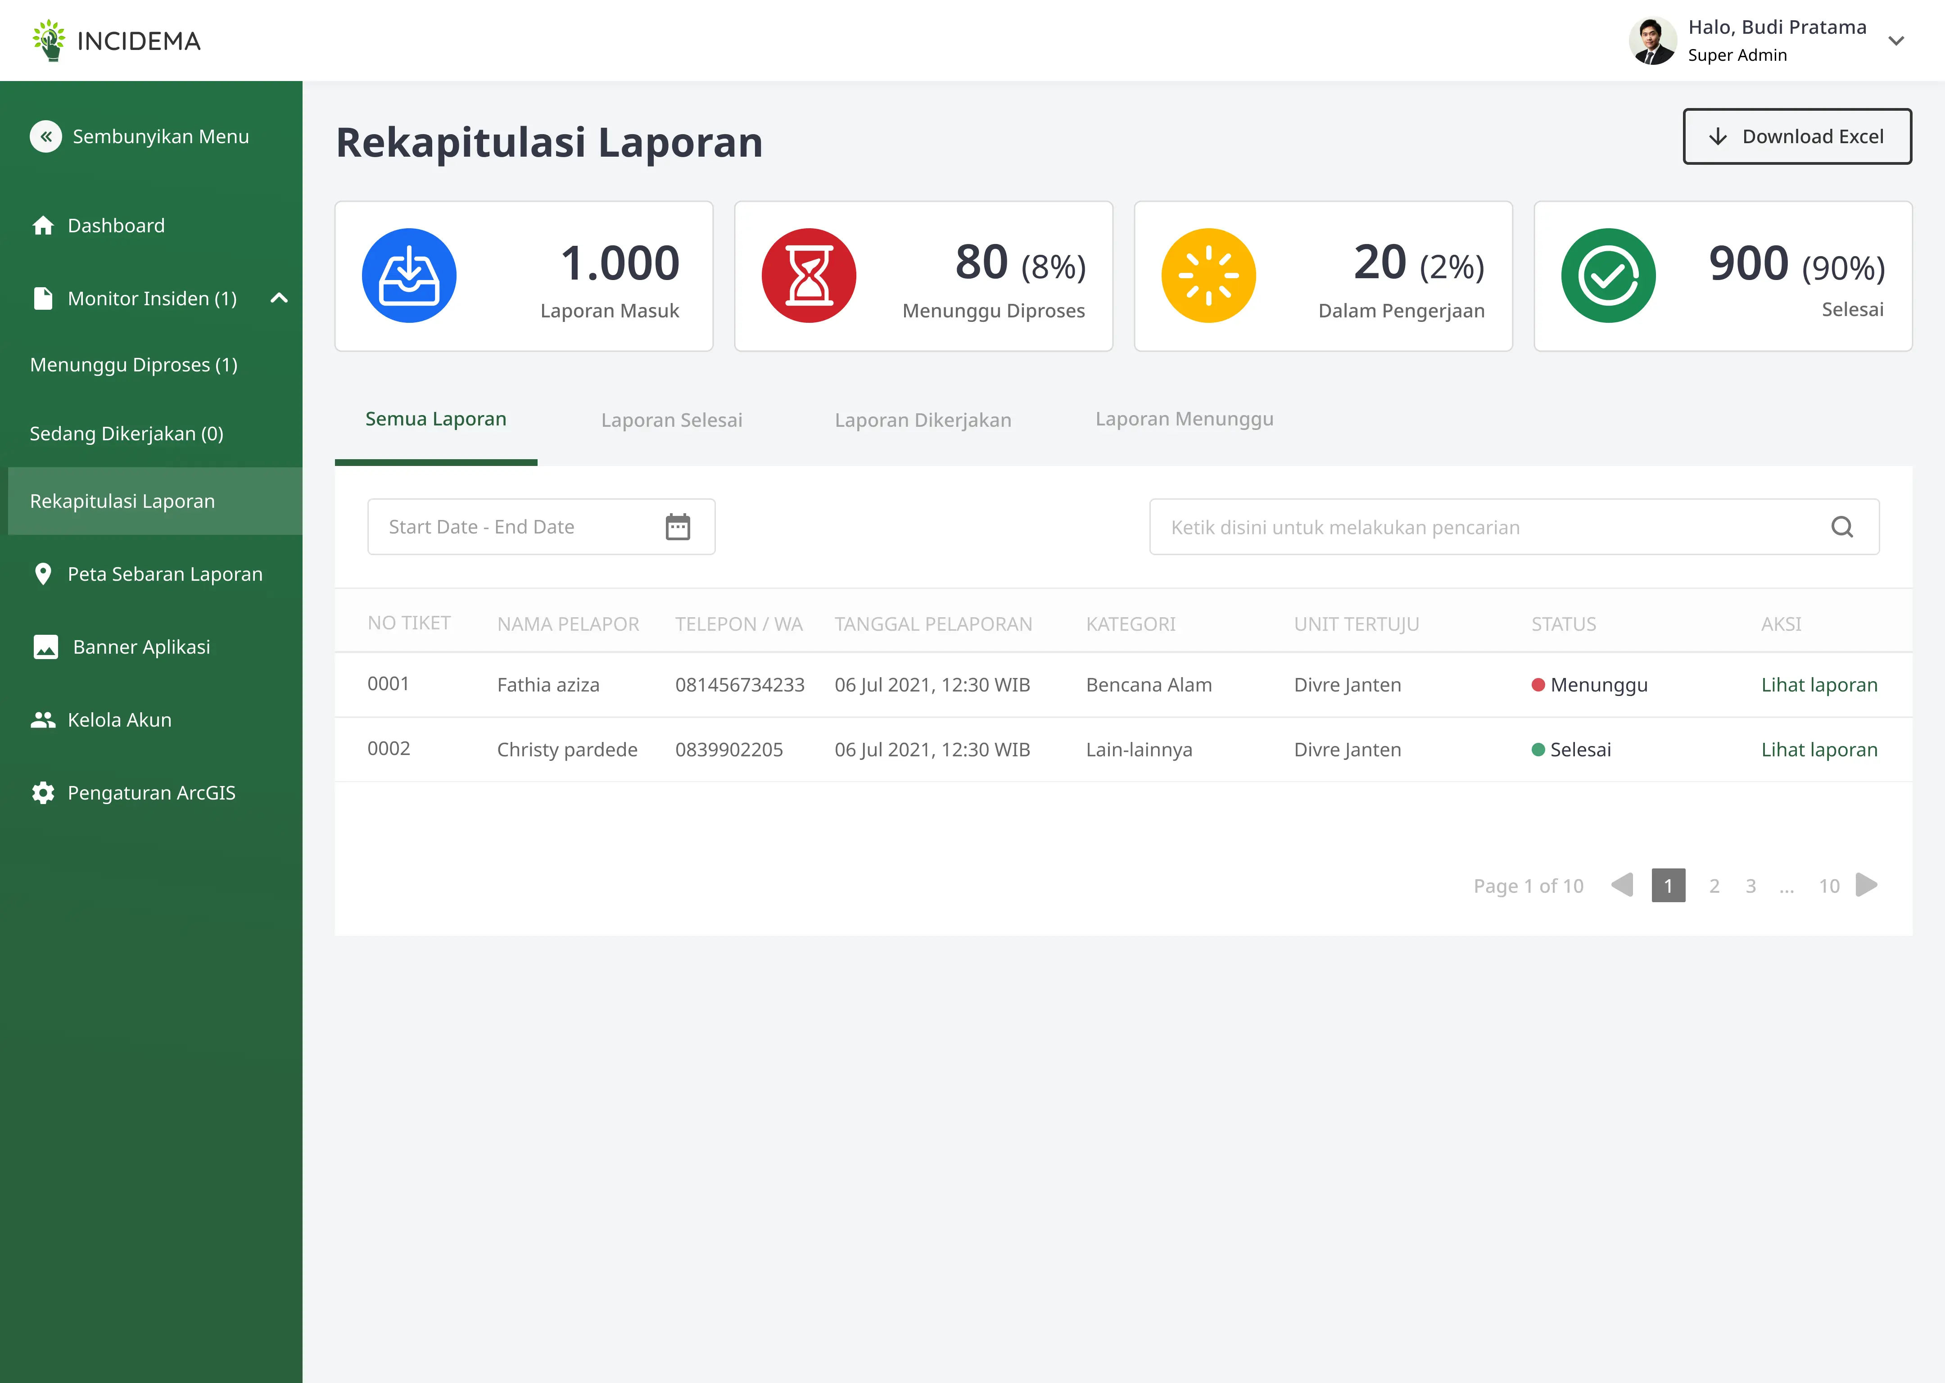Click the Download Excel button
The width and height of the screenshot is (1945, 1383).
point(1798,136)
